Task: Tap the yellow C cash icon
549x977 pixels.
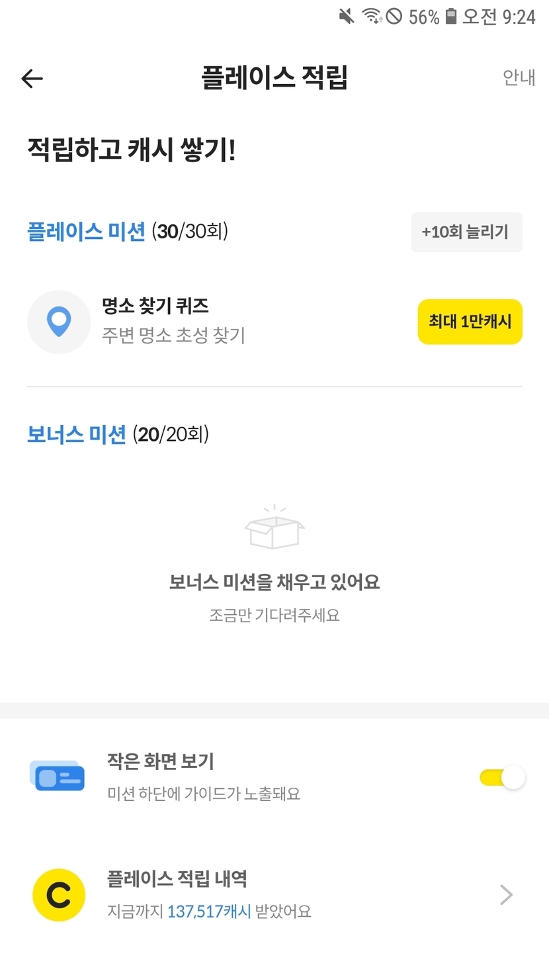Action: (x=59, y=895)
